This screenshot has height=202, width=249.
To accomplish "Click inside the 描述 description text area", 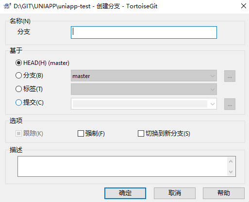I will click(123, 166).
